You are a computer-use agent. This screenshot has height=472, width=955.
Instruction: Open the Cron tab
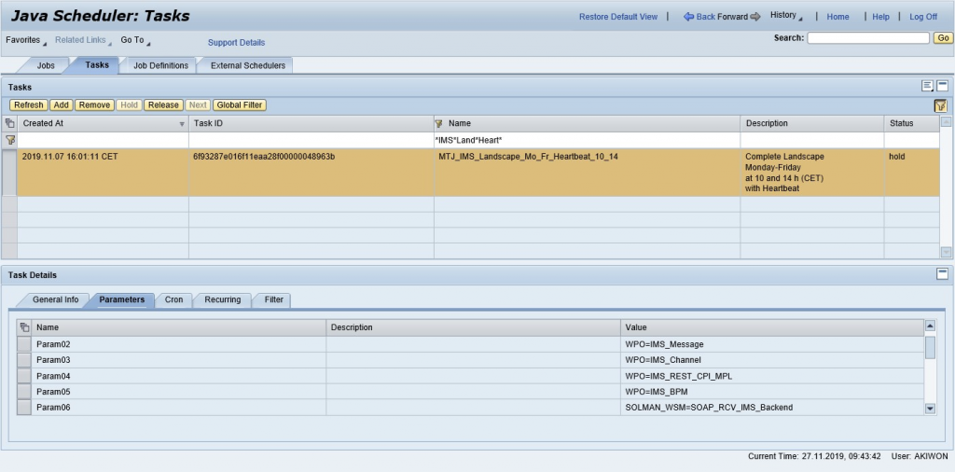click(x=173, y=299)
